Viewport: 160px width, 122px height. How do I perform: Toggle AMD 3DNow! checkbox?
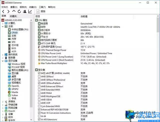tap(39, 76)
